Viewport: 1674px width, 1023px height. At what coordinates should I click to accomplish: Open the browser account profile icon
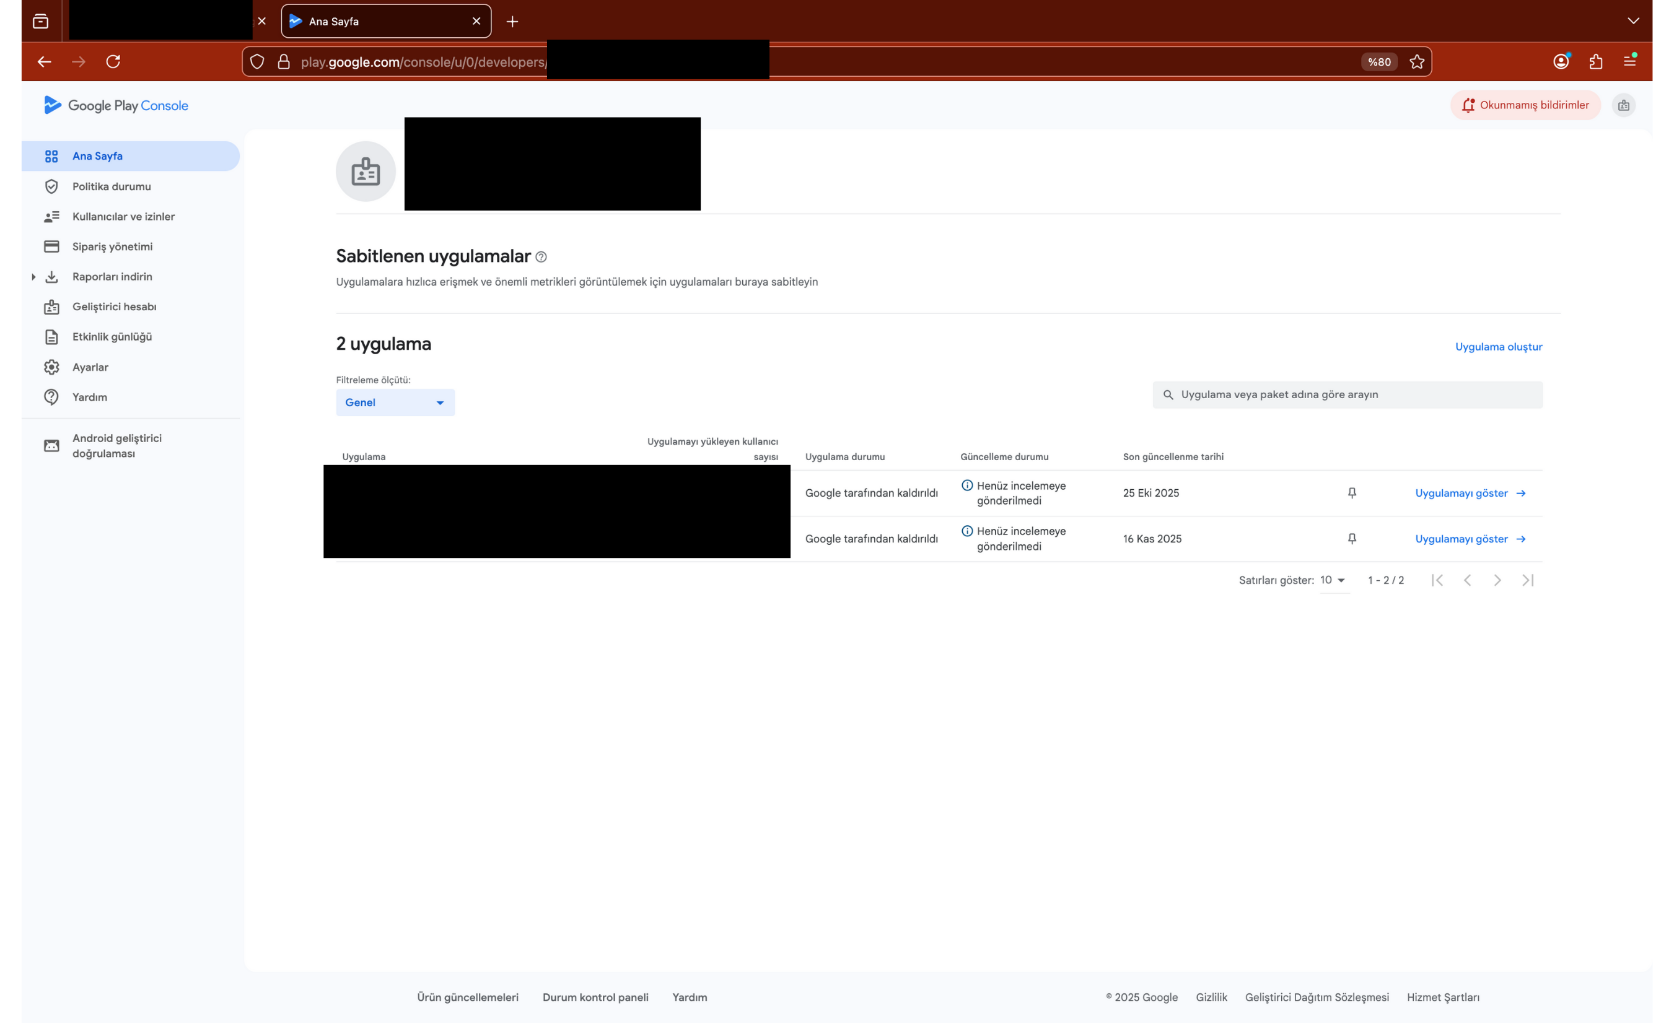[x=1561, y=62]
